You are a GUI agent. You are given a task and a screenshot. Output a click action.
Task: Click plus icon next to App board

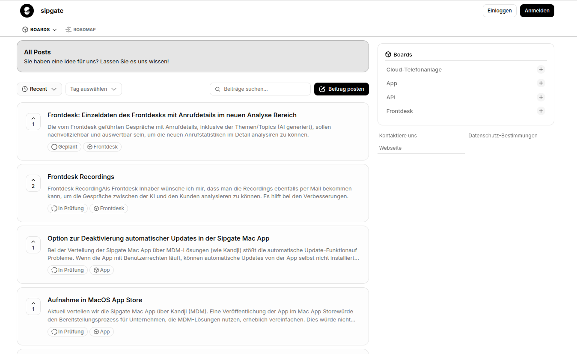click(541, 83)
